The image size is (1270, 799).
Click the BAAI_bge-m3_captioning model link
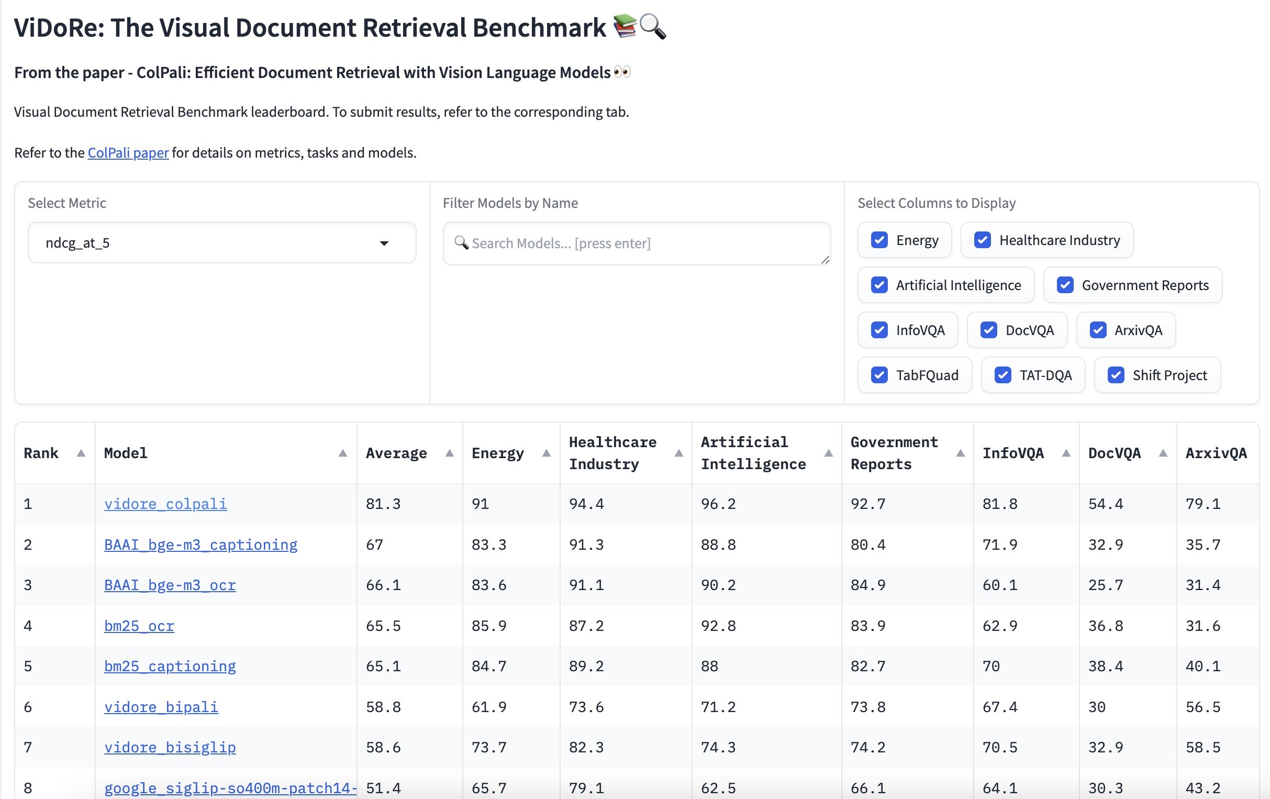pos(200,544)
